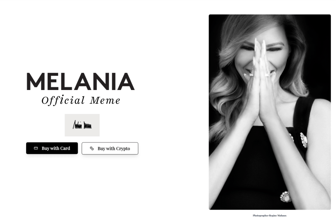The width and height of the screenshot is (336, 223).
Task: Click the credit card icon
Action: tap(36, 148)
